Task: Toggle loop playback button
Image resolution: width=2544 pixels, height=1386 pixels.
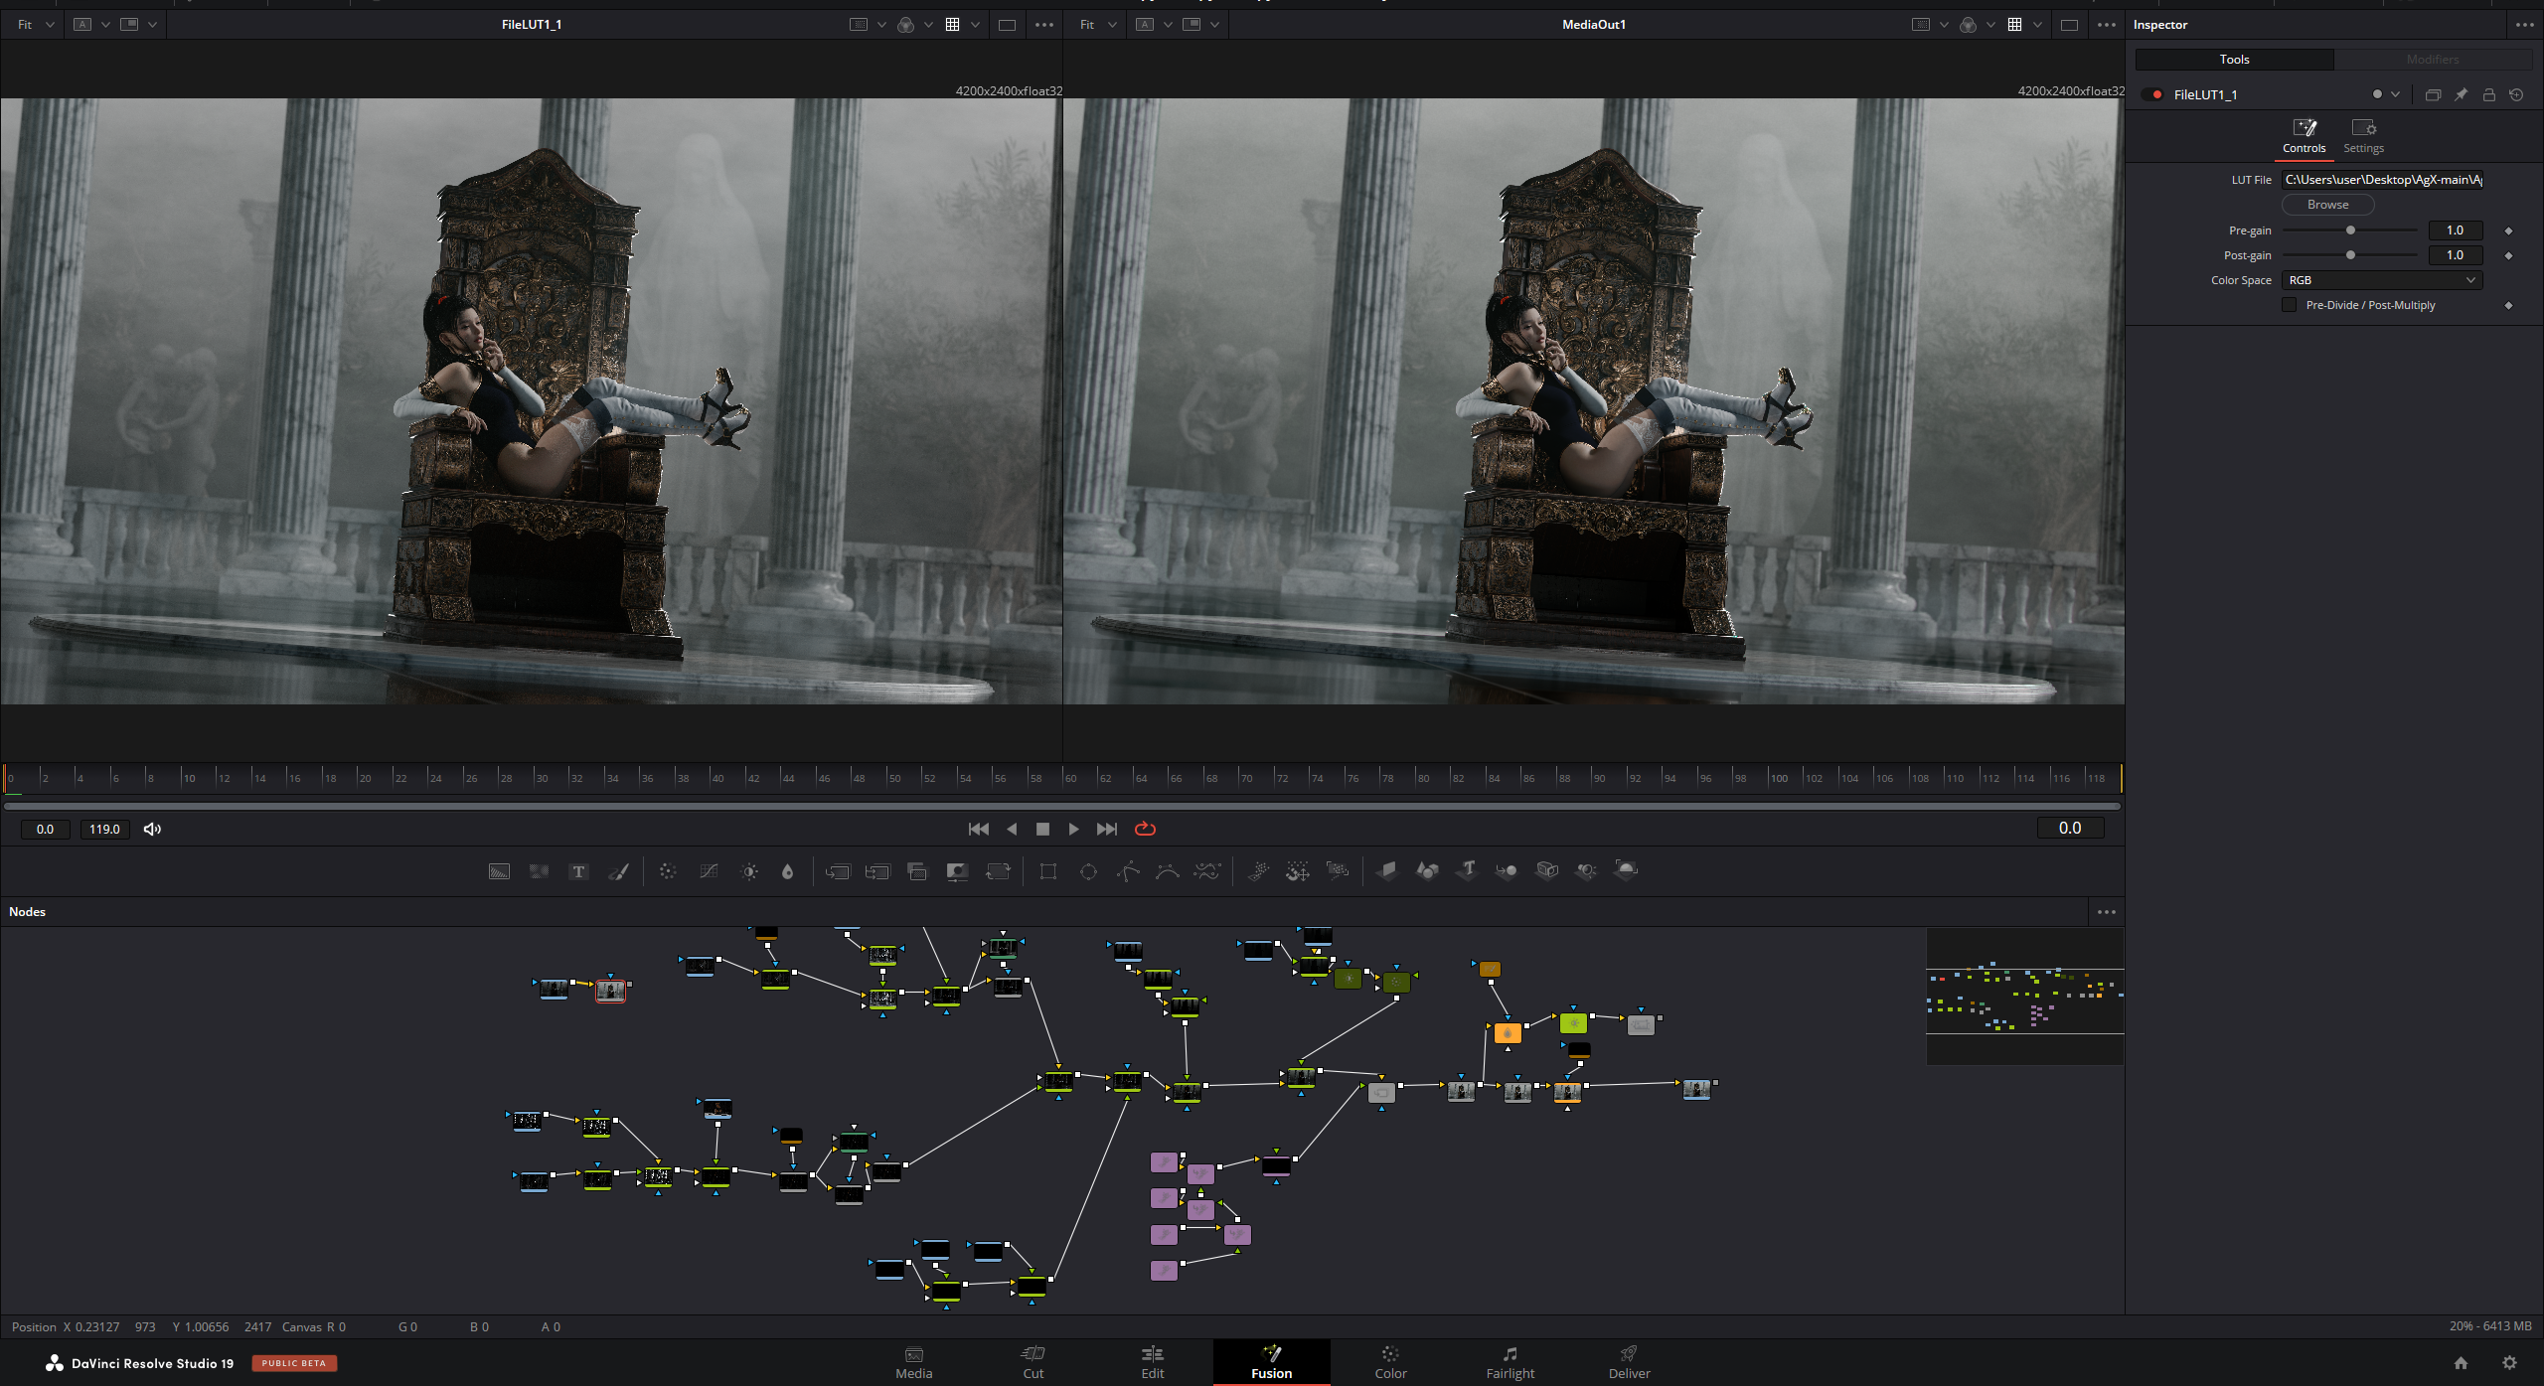Action: [x=1145, y=829]
